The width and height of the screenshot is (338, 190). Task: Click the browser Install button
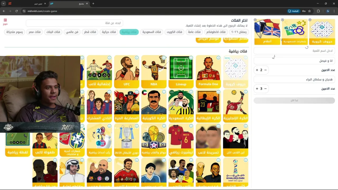point(293,11)
